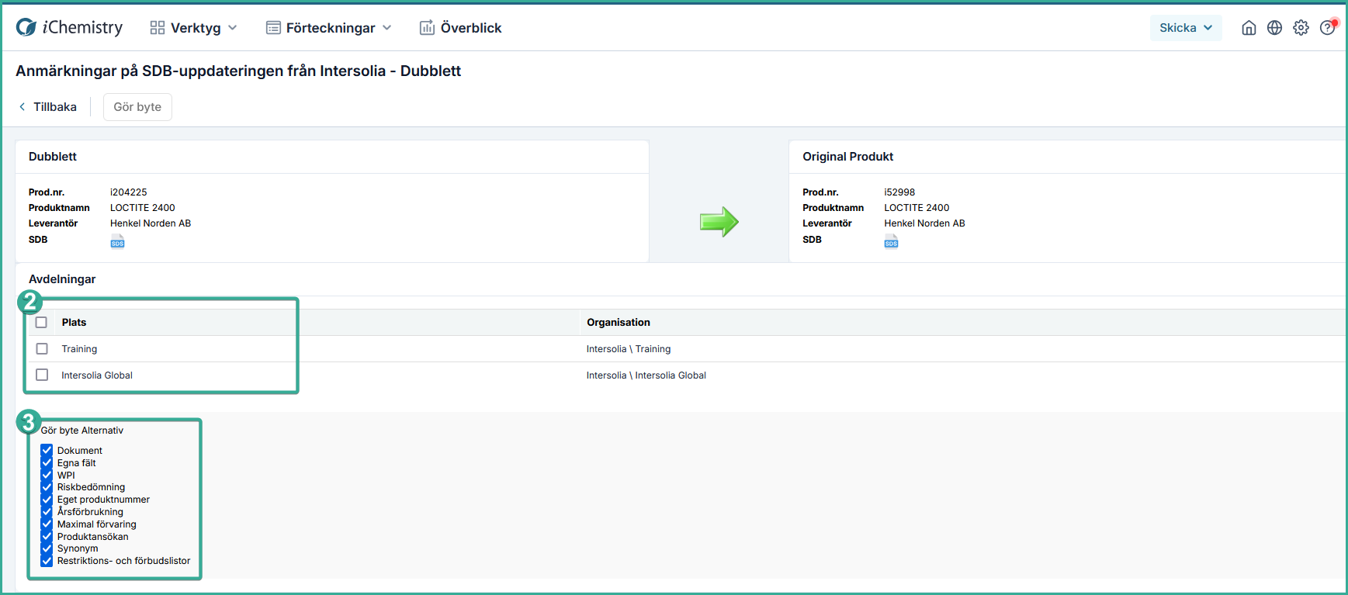Click LOCTITE 2400 in Dubblett panel
1348x595 pixels.
pyautogui.click(x=143, y=208)
